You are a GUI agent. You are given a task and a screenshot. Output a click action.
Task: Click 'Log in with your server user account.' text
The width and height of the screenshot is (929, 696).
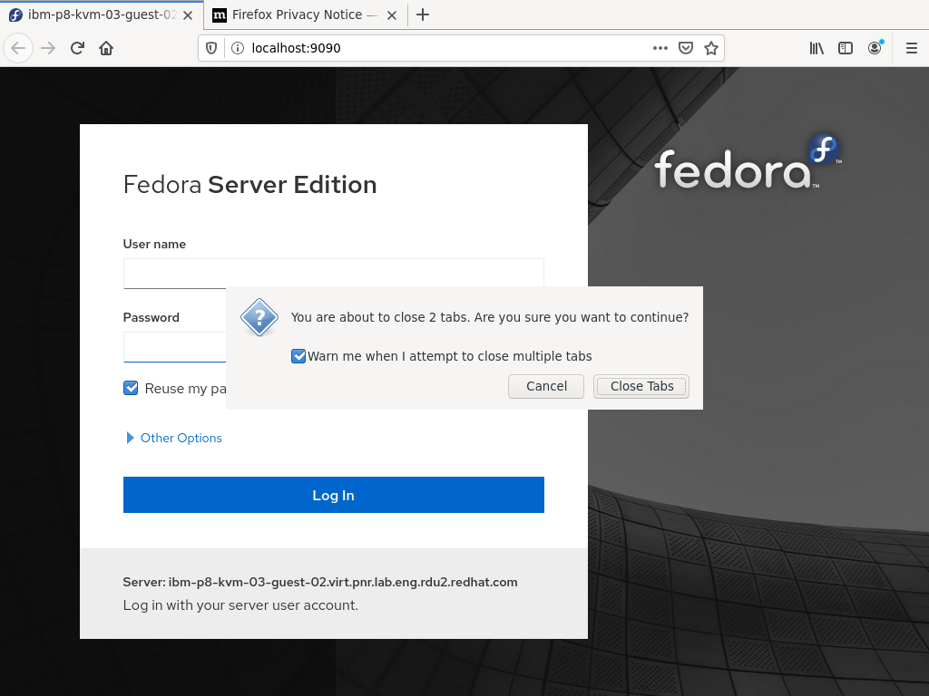[x=240, y=605]
